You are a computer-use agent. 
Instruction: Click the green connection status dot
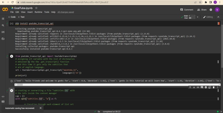tap(218, 112)
